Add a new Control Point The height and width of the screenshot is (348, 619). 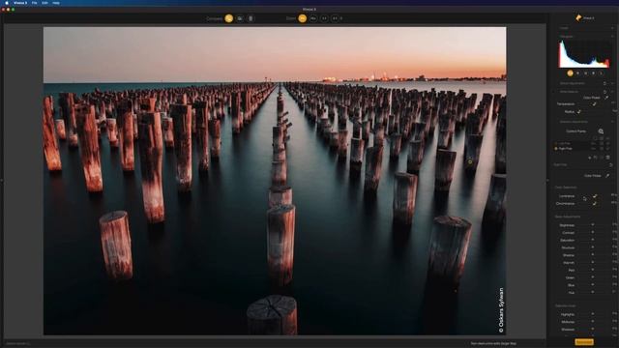click(601, 131)
